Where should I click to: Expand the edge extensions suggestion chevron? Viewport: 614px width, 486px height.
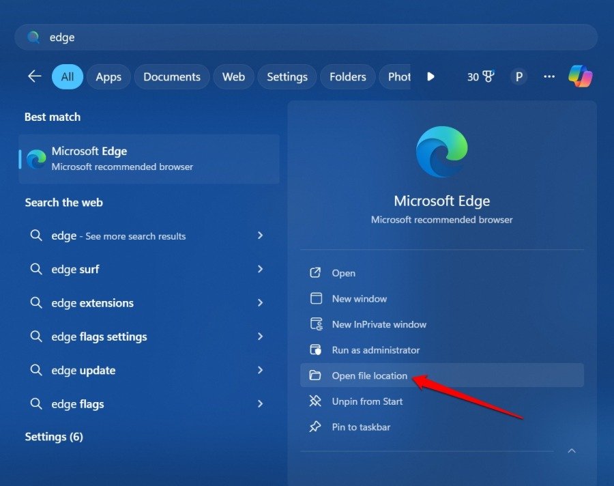[x=261, y=302]
